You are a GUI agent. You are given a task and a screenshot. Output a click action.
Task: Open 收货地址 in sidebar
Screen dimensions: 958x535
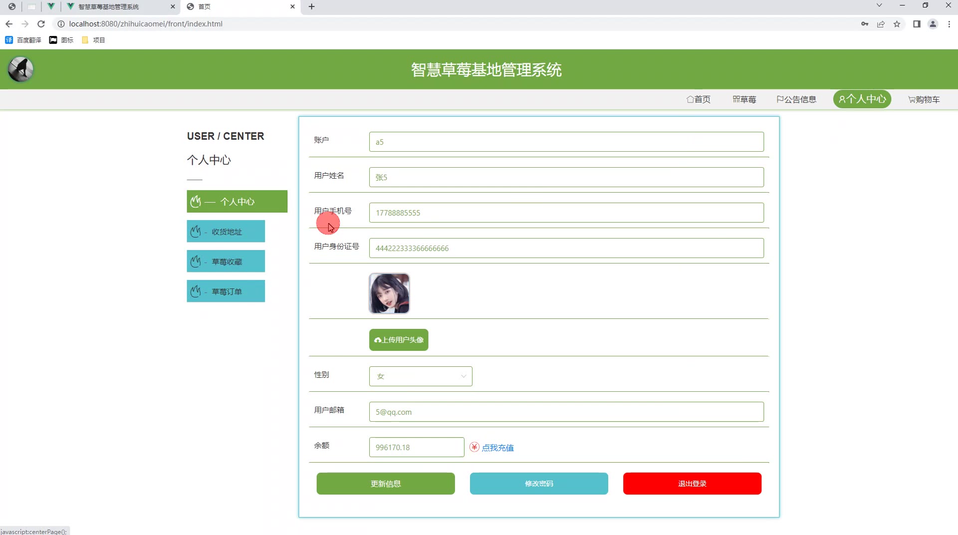226,232
